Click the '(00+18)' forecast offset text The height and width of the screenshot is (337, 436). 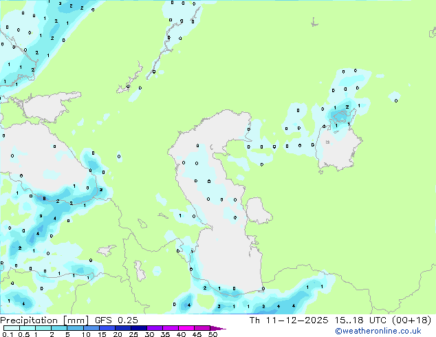pyautogui.click(x=411, y=320)
